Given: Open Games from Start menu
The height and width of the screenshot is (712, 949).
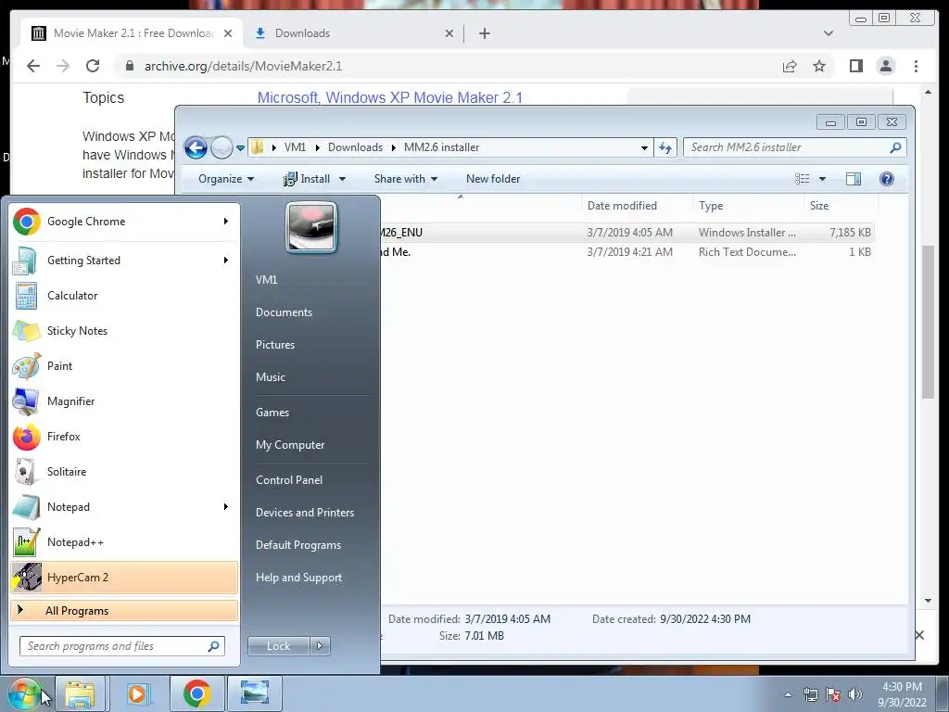Looking at the screenshot, I should pos(272,413).
